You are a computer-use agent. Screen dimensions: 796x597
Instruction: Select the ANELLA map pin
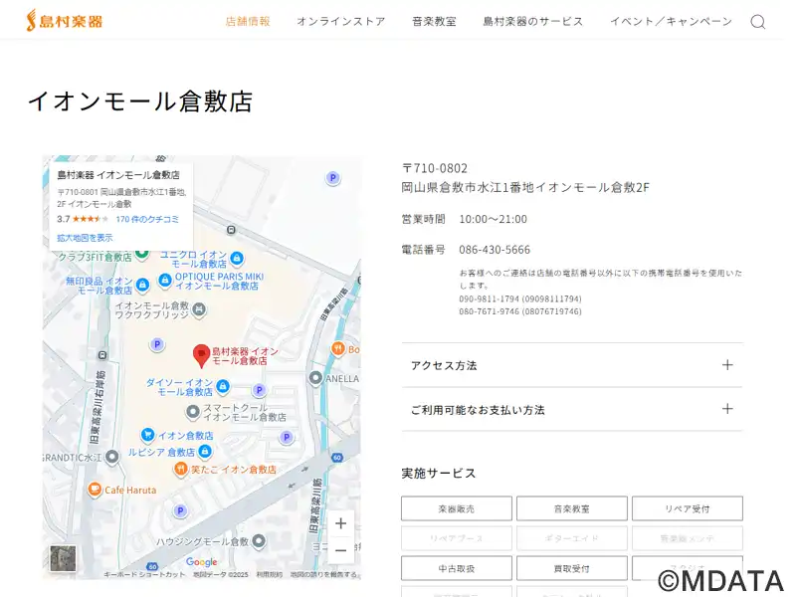(315, 378)
